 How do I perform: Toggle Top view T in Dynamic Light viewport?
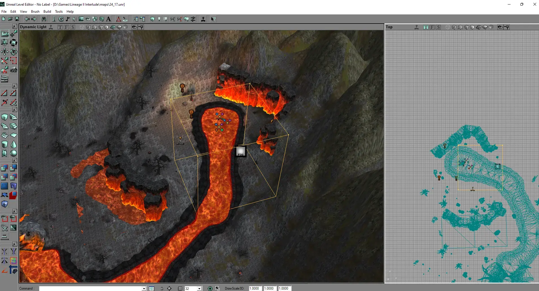coord(60,27)
